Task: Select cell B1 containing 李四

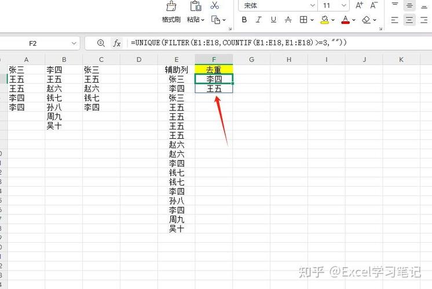Action: point(64,69)
